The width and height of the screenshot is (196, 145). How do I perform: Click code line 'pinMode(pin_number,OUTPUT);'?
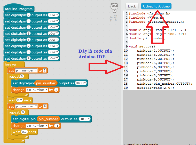[165, 84]
